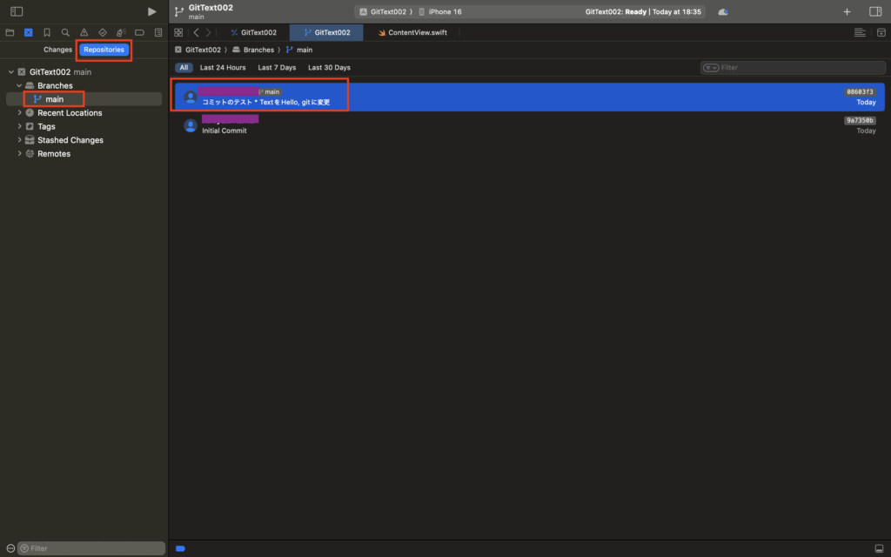Open the Report navigator icon

pyautogui.click(x=158, y=32)
